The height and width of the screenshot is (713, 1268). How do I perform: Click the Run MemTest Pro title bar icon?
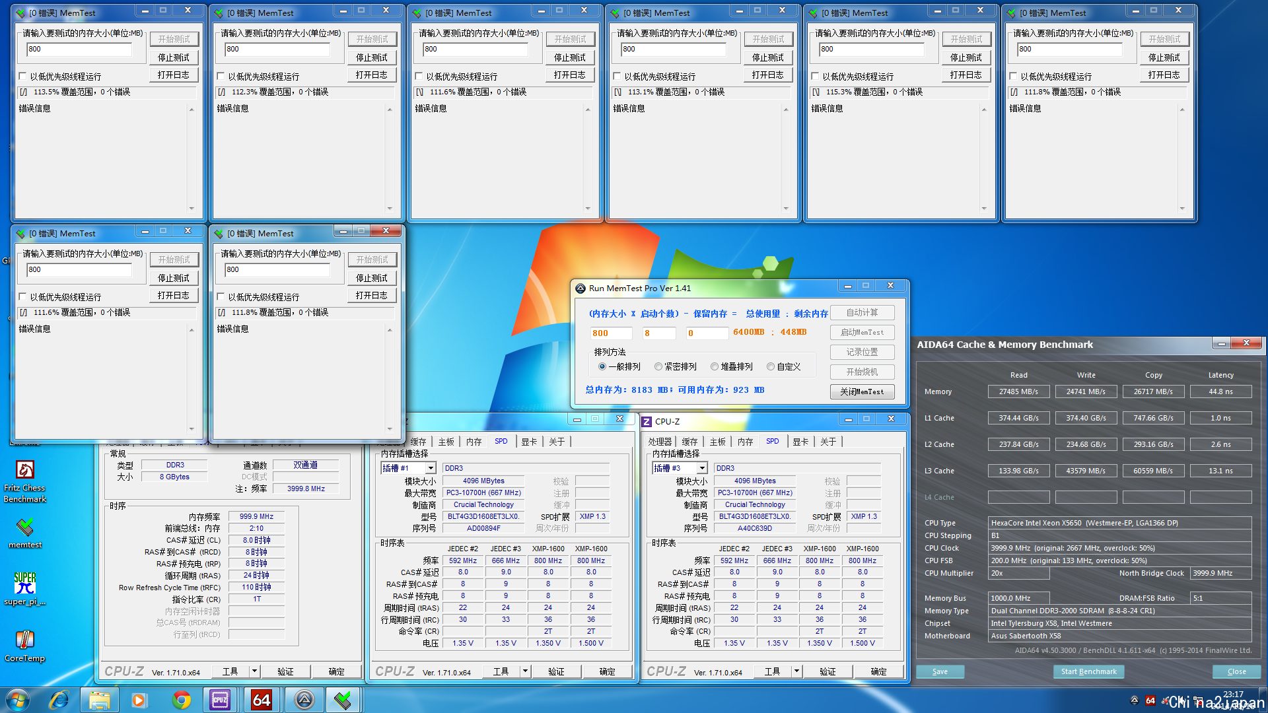pyautogui.click(x=581, y=289)
